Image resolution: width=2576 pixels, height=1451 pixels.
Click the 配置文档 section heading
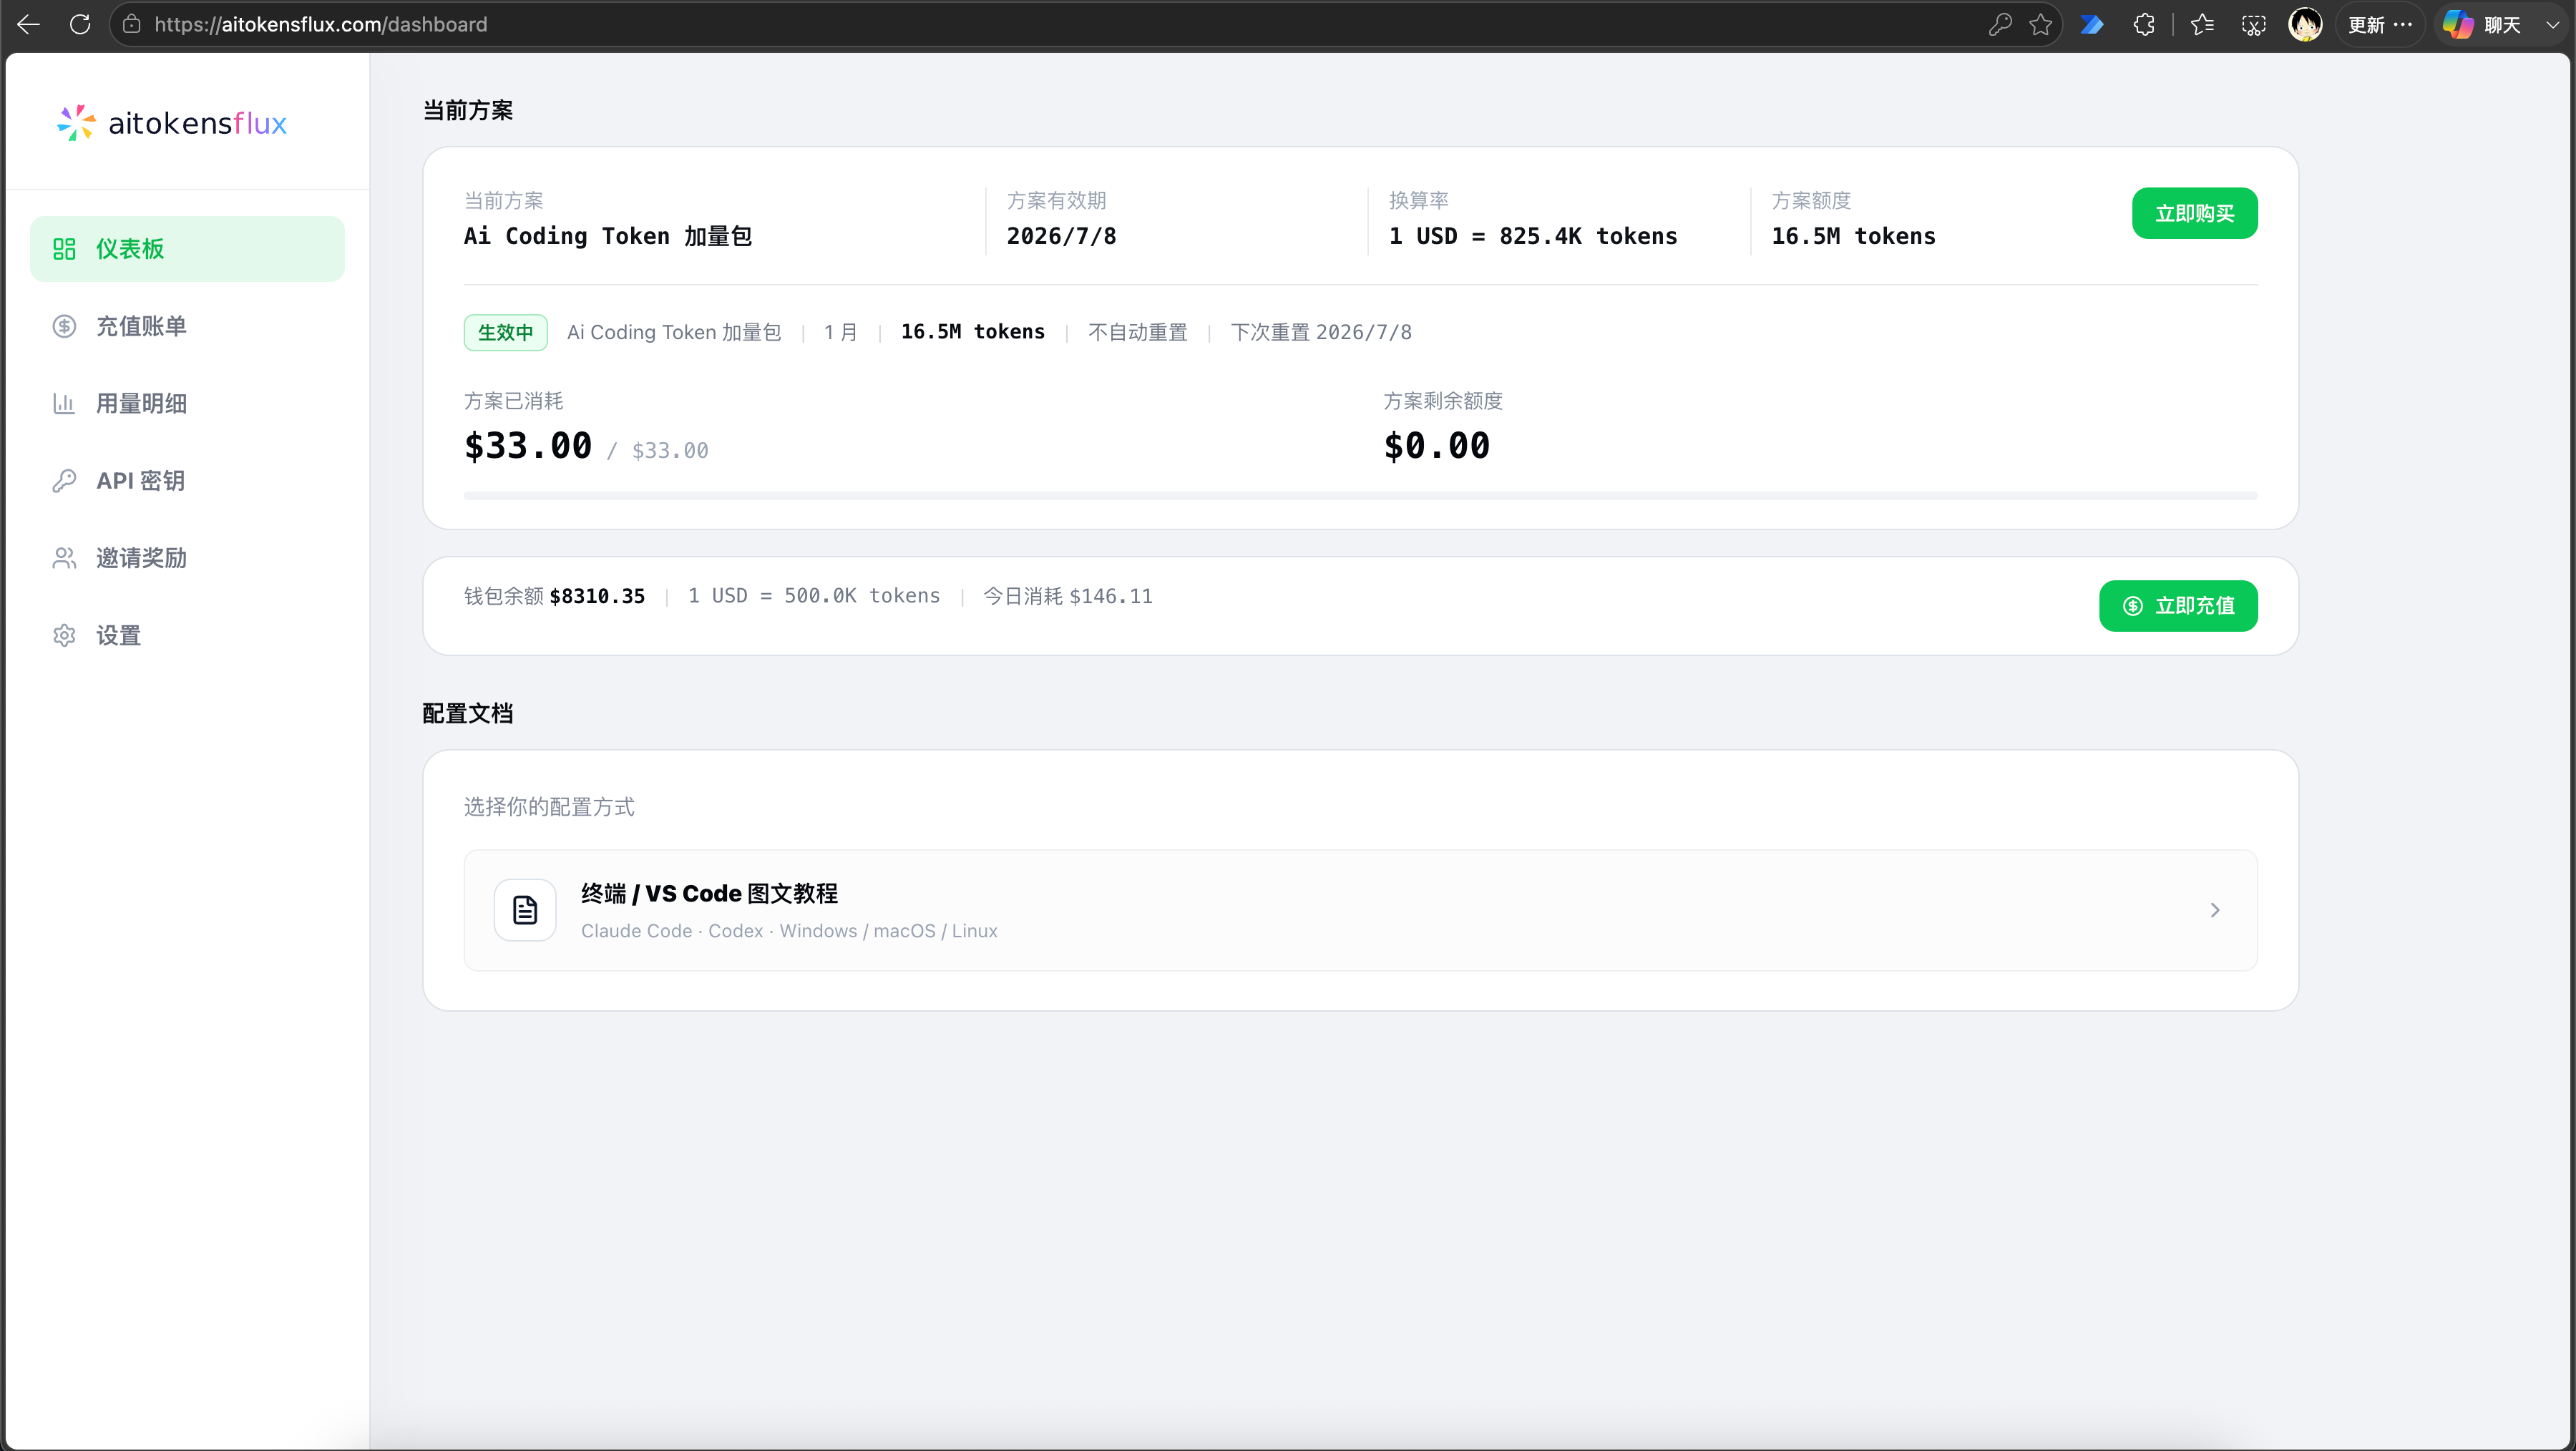tap(468, 713)
